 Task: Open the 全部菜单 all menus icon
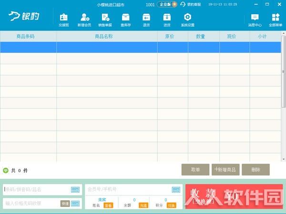(x=276, y=20)
